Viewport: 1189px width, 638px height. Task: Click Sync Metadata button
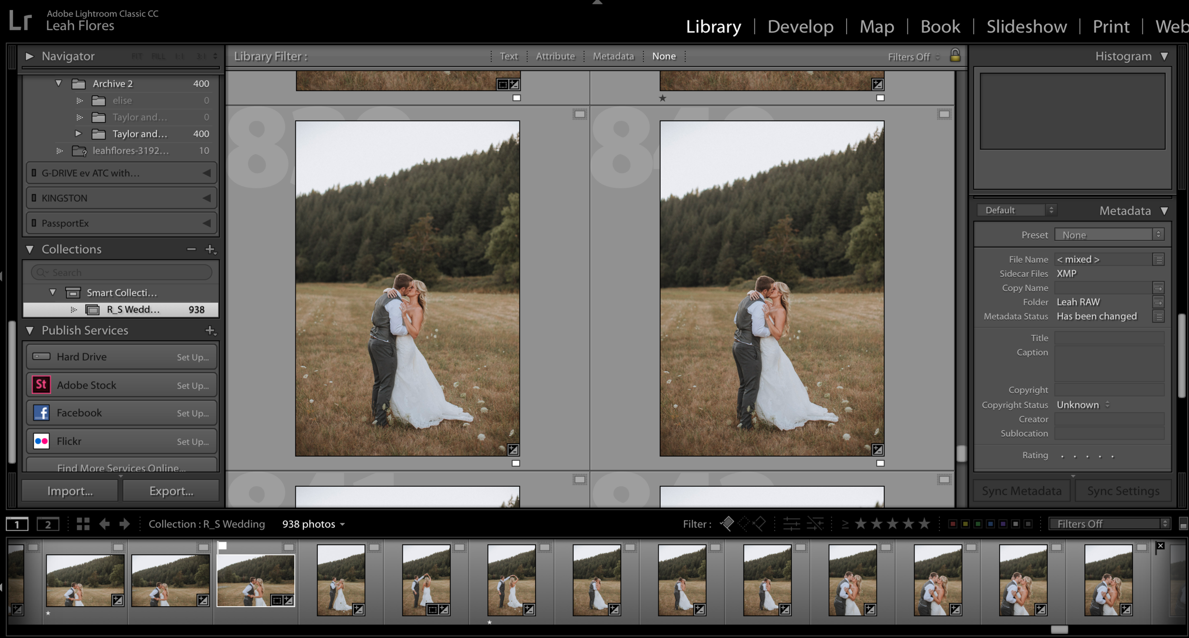1022,491
